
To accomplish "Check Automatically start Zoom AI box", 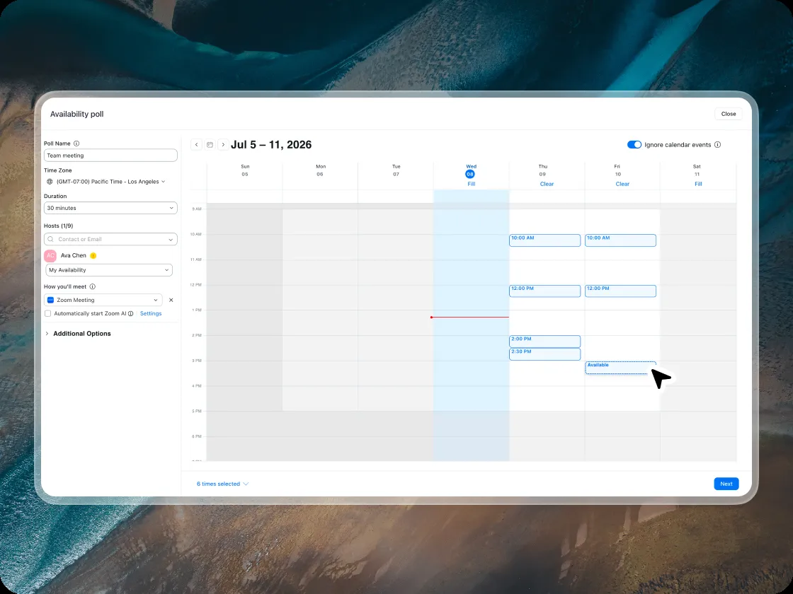I will click(x=47, y=314).
